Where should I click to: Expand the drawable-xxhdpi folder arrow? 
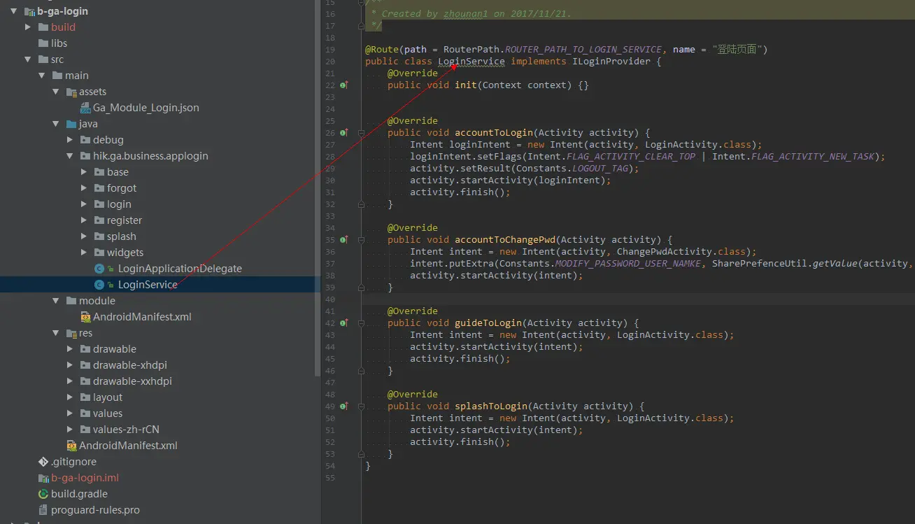(x=70, y=381)
